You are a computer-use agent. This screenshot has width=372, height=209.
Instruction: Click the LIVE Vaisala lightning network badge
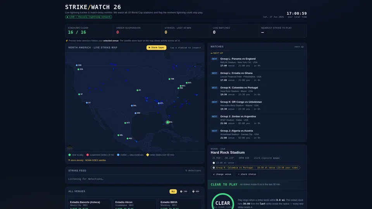[x=89, y=17]
